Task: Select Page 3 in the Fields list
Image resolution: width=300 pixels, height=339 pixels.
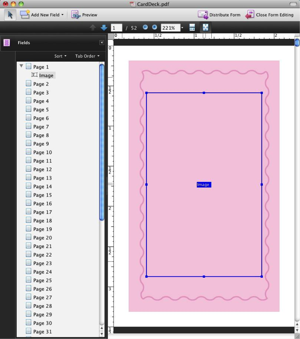Action: point(41,93)
